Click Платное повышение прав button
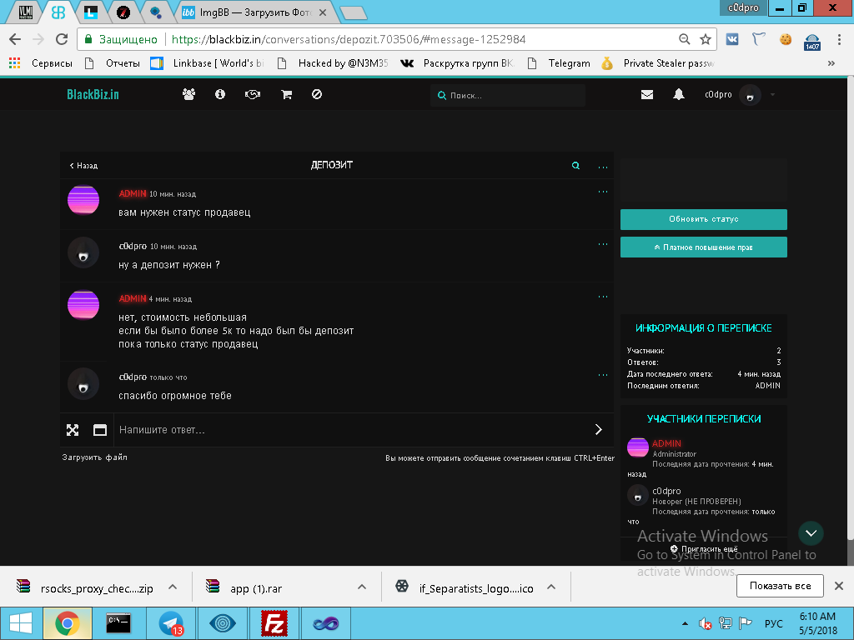Viewport: 854px width, 640px height. click(703, 247)
